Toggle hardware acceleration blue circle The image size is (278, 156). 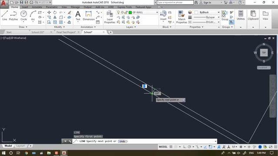pos(260,147)
